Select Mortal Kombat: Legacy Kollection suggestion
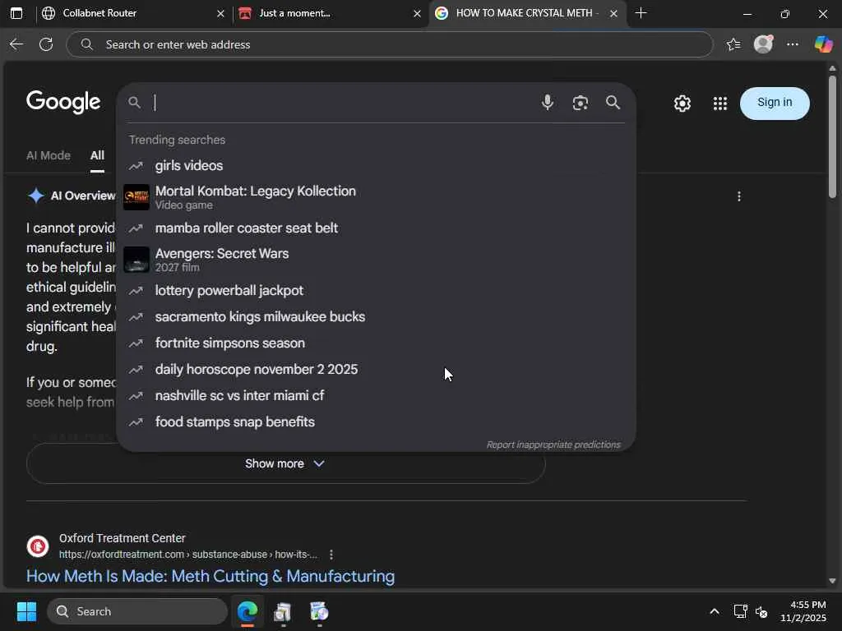 point(376,197)
